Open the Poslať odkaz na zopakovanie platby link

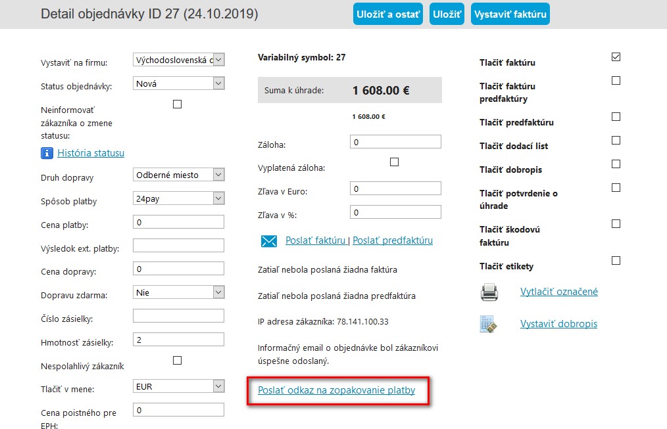(336, 390)
